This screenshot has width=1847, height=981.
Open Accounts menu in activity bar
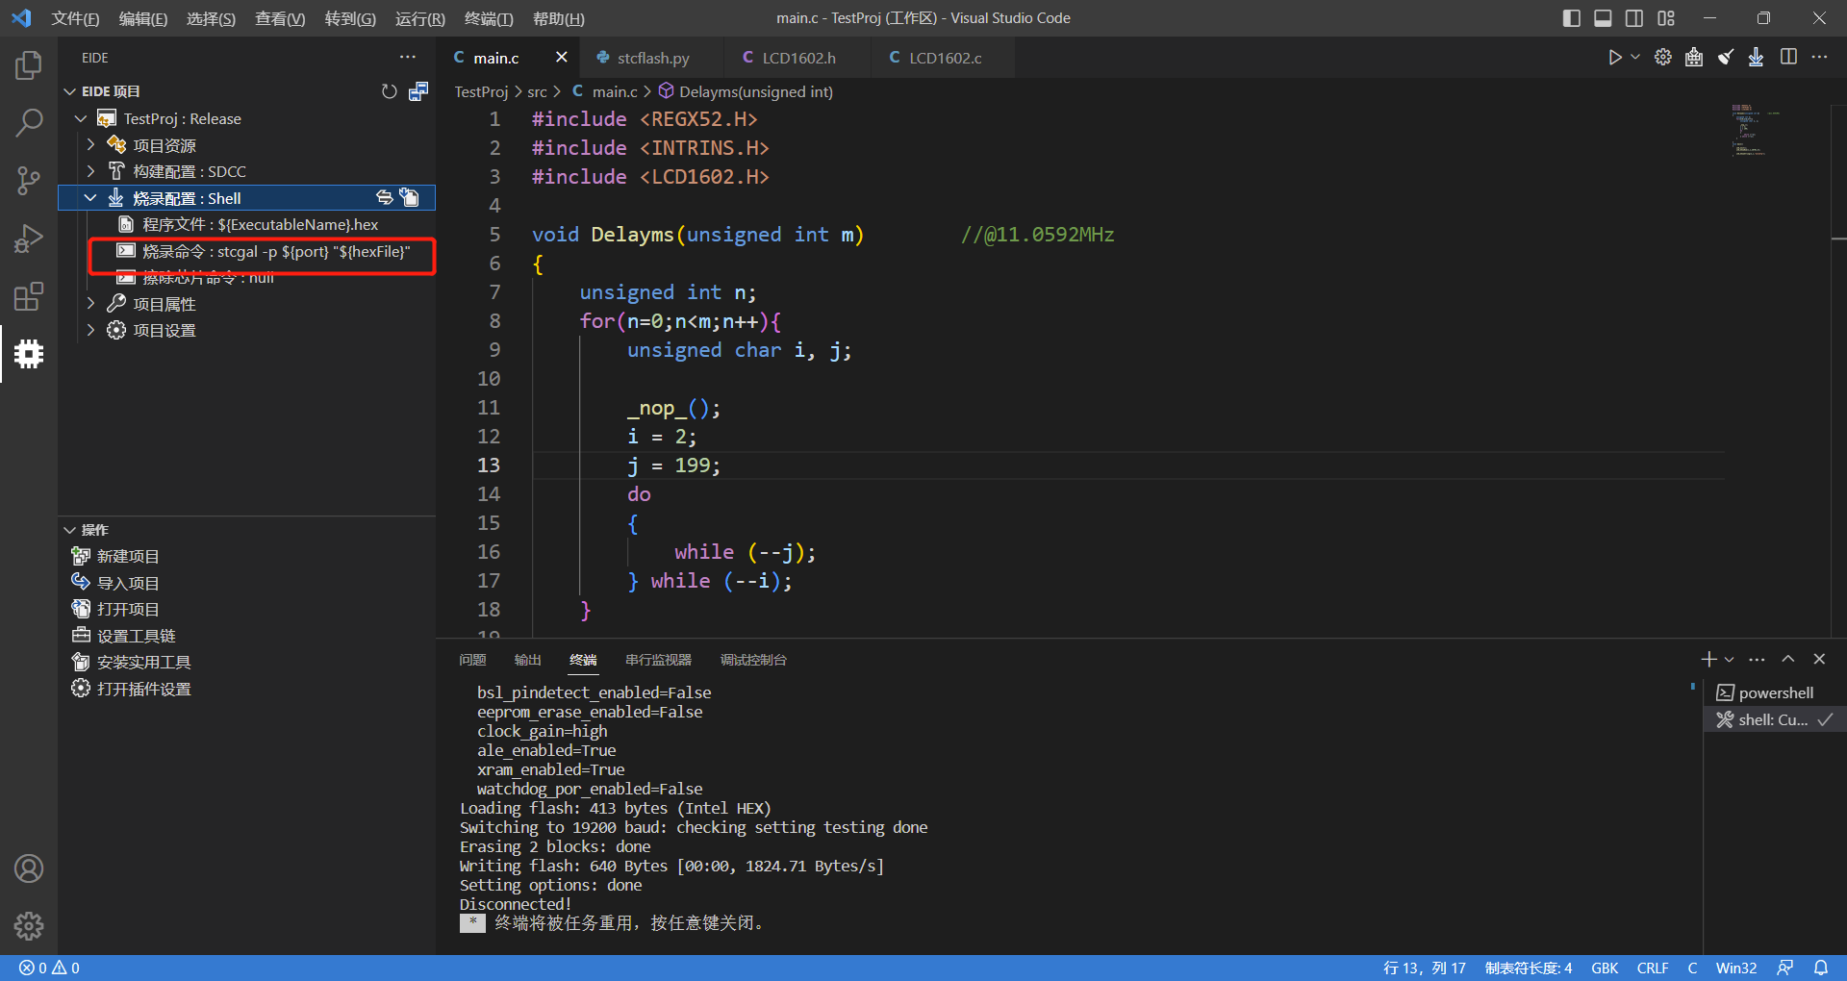pyautogui.click(x=29, y=868)
